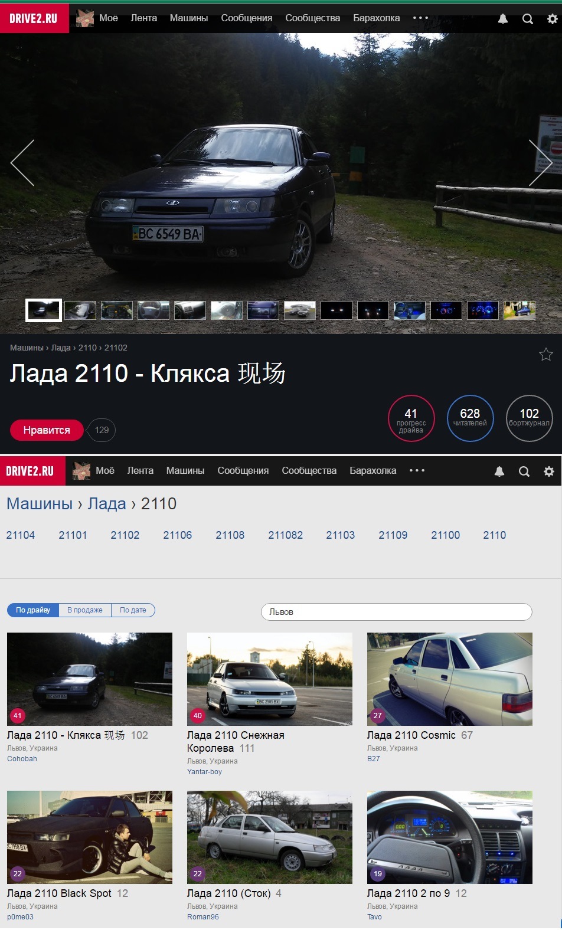Screen dimensions: 562x930
Task: Open user avatar in lower header
Action: click(81, 470)
